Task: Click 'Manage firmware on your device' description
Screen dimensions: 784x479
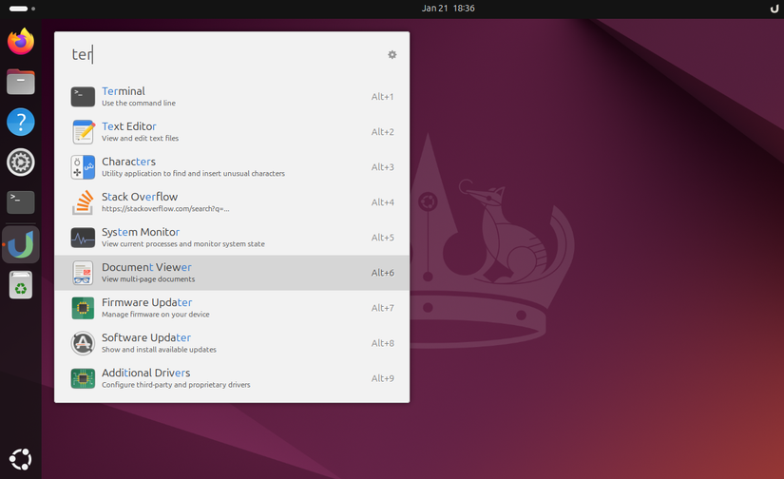Action: coord(156,315)
